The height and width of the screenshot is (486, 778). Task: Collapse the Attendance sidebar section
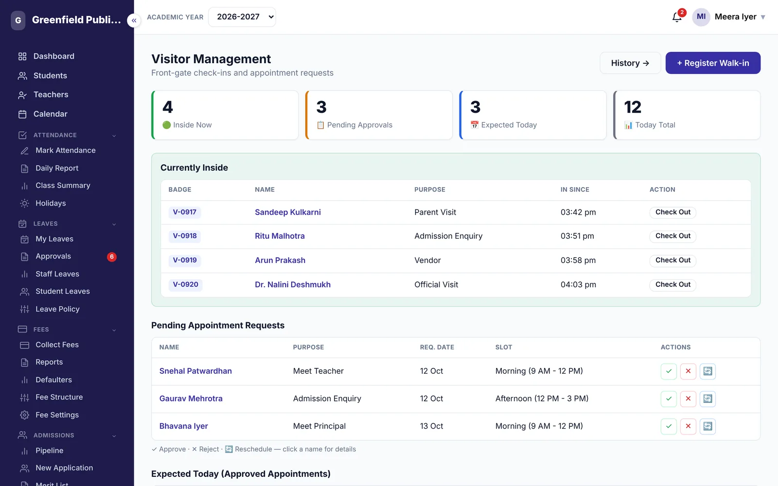coord(114,136)
